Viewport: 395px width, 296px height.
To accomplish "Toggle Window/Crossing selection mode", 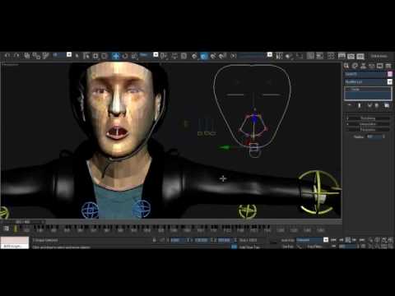I will pyautogui.click(x=105, y=56).
